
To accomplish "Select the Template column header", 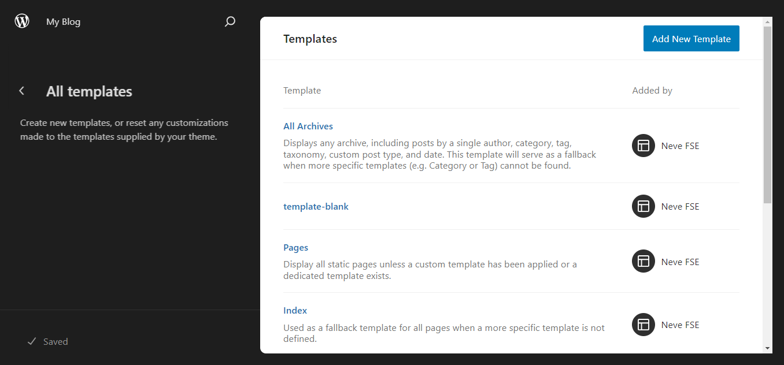I will 302,90.
